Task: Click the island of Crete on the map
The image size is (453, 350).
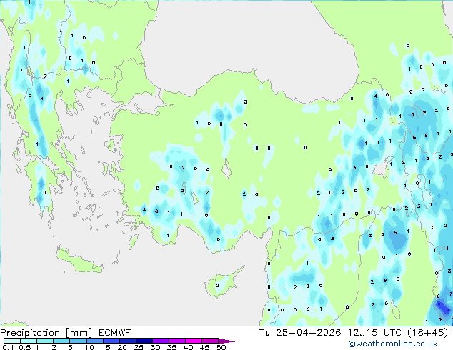Action: (79, 260)
